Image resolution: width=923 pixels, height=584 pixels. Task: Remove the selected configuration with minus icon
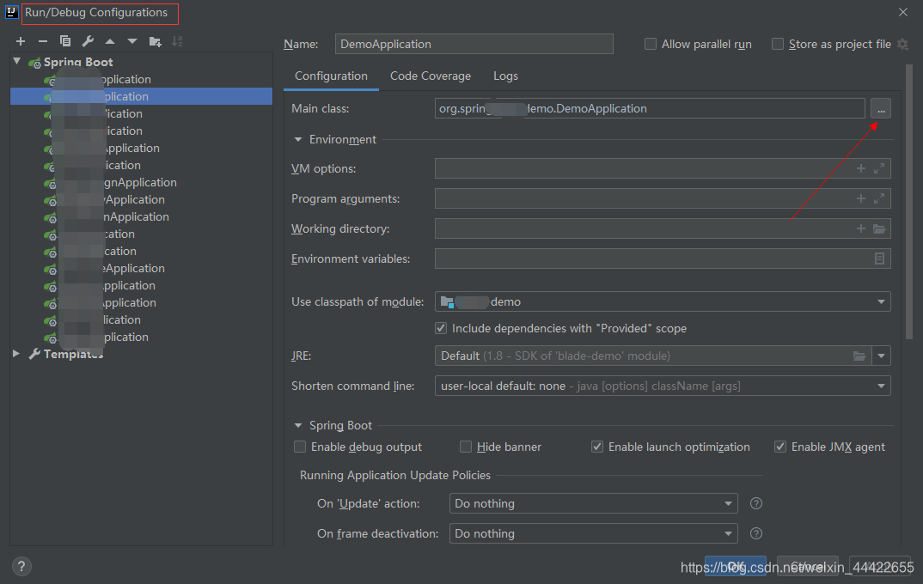[42, 41]
